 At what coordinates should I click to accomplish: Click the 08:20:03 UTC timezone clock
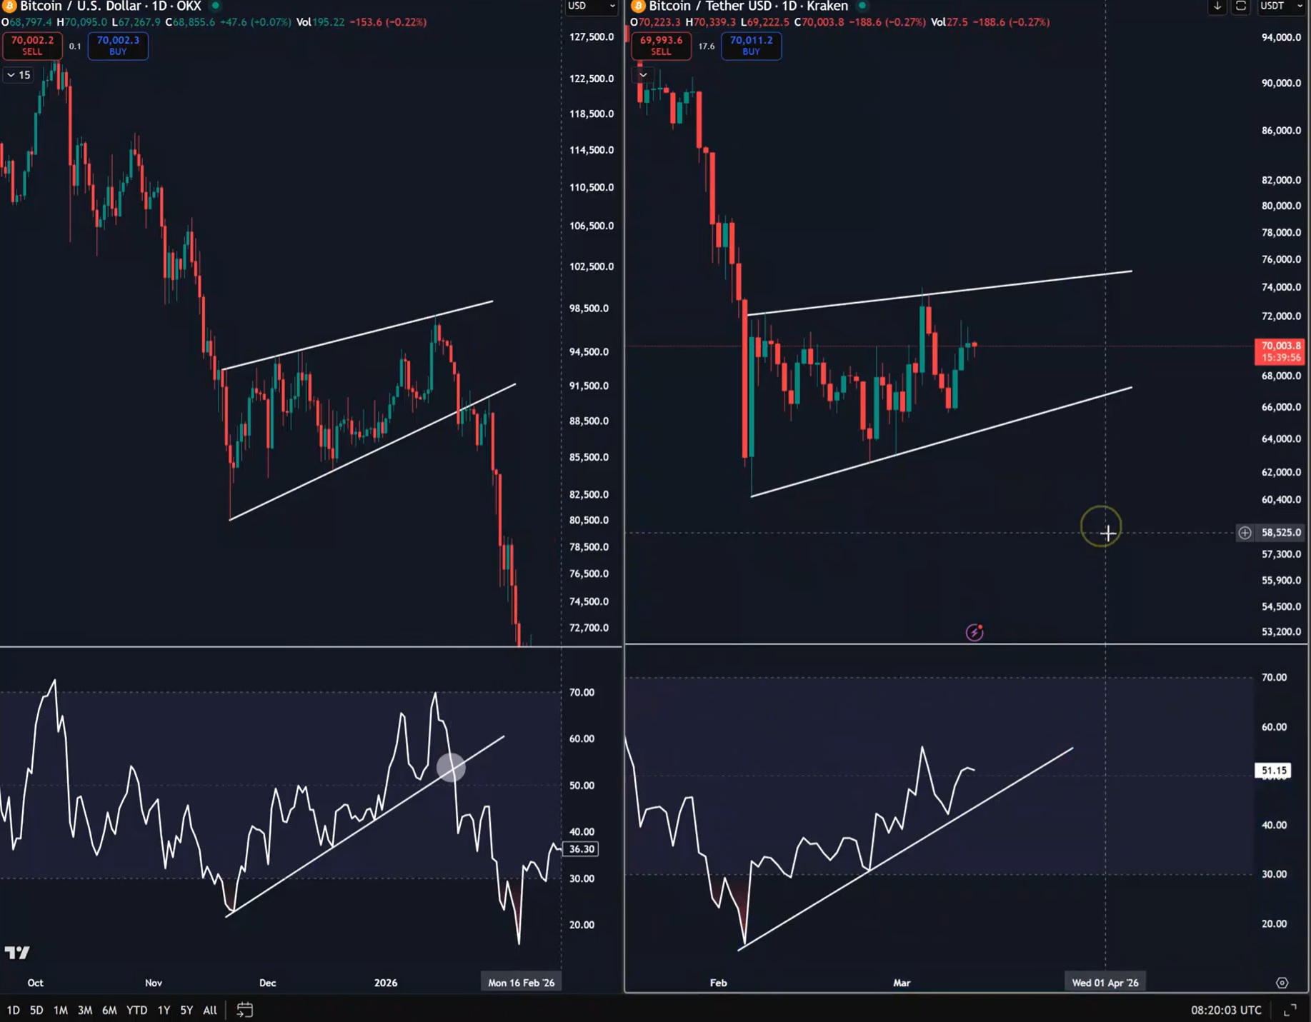click(x=1226, y=1010)
